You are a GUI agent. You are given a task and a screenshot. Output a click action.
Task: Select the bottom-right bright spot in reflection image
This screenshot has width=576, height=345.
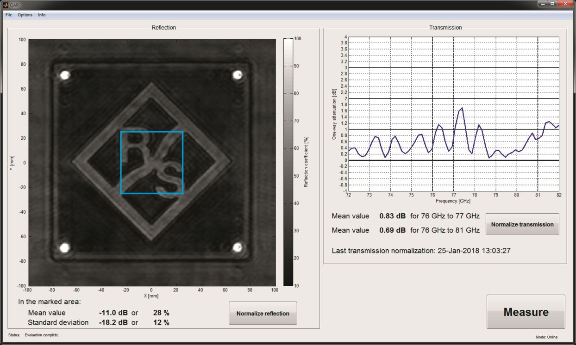click(238, 247)
